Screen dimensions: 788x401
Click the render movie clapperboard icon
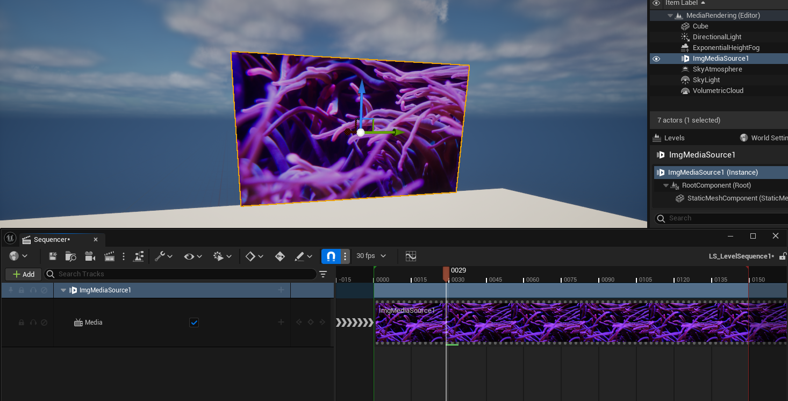109,256
